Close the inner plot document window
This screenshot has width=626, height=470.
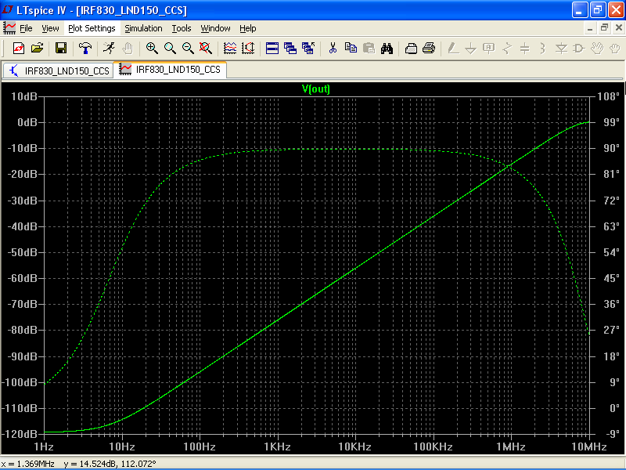618,28
